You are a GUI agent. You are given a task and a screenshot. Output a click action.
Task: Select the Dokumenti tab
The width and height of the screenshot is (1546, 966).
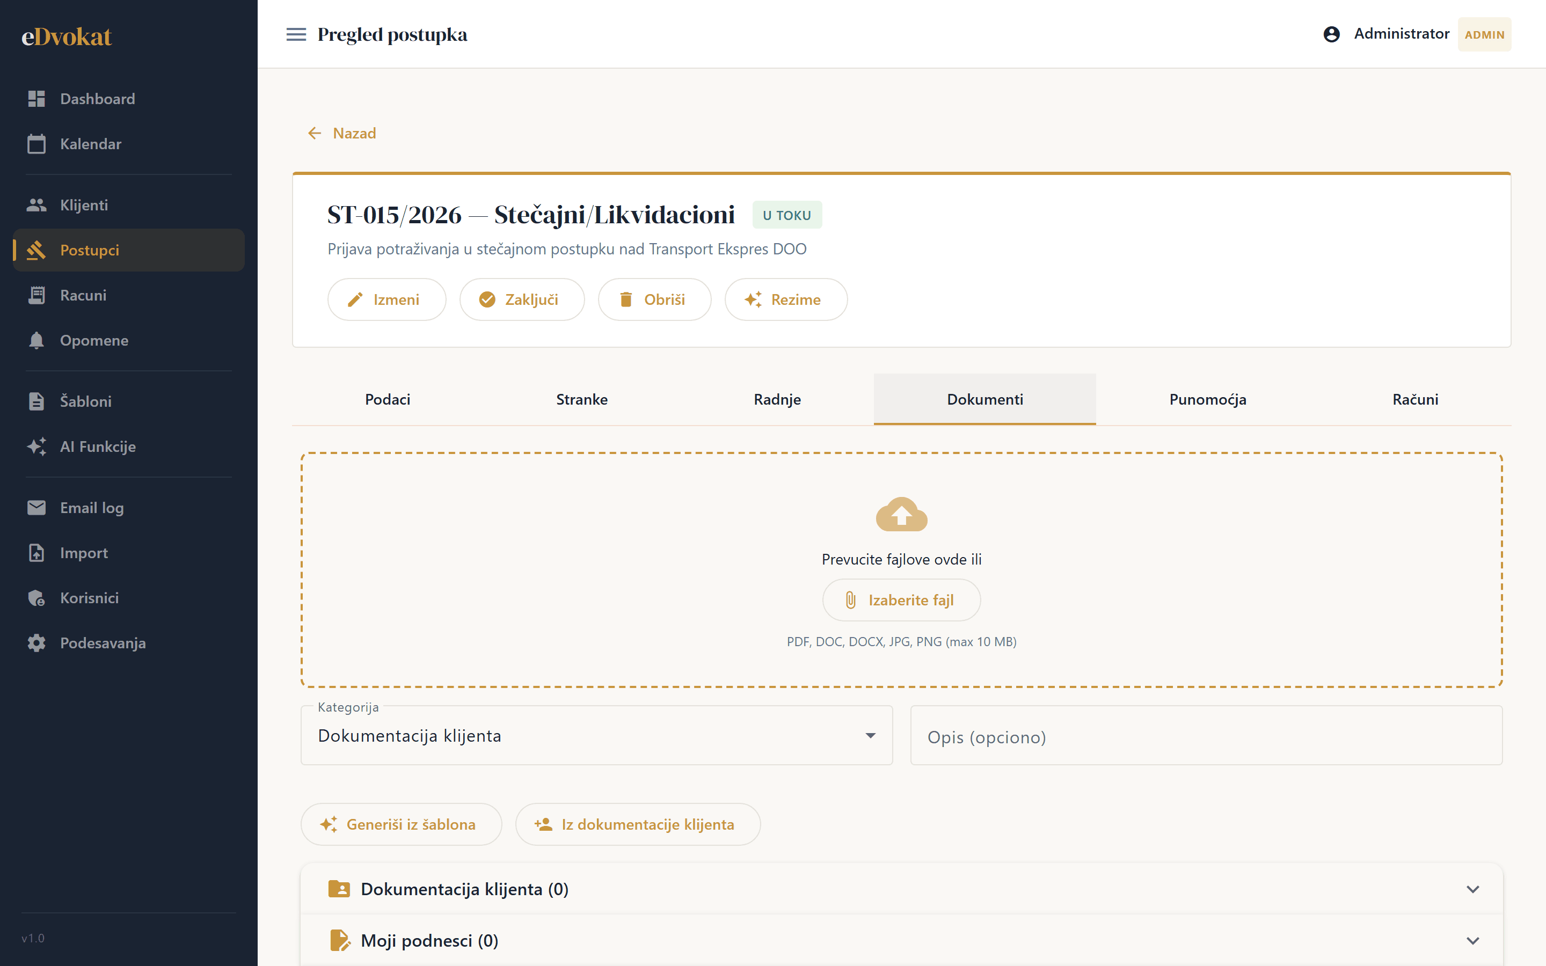tap(985, 399)
